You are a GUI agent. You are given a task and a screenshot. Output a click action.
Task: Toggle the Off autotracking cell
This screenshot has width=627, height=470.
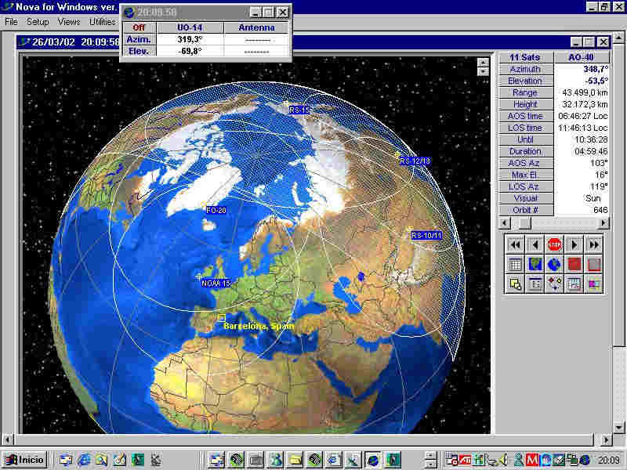click(x=139, y=27)
